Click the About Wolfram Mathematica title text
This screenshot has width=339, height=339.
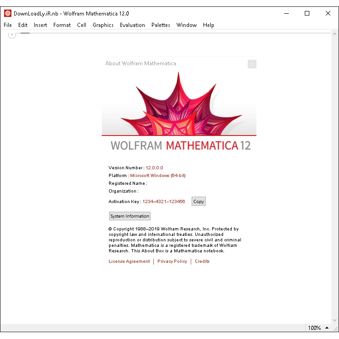point(141,63)
